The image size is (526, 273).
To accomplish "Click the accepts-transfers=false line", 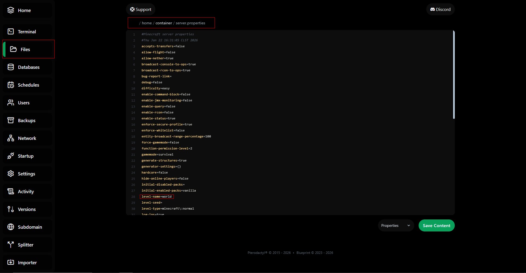I will 163,46.
